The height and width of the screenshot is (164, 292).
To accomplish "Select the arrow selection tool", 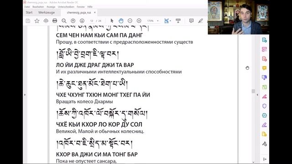I will coord(112,20).
